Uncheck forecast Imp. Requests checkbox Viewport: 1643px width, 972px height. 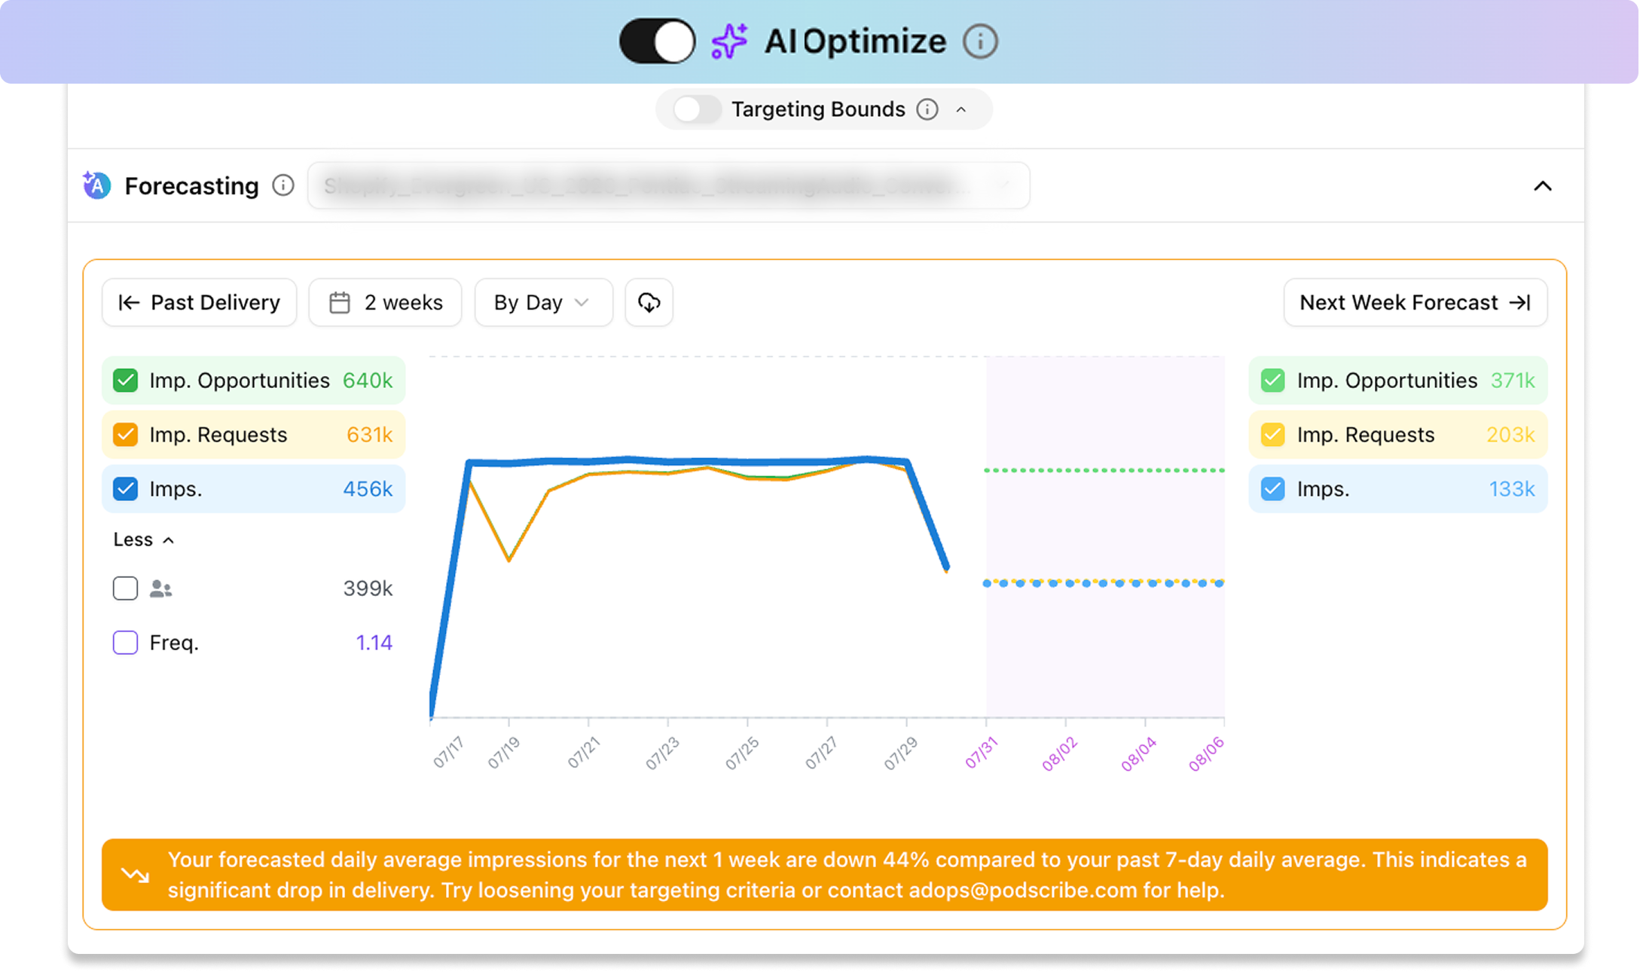tap(1272, 435)
